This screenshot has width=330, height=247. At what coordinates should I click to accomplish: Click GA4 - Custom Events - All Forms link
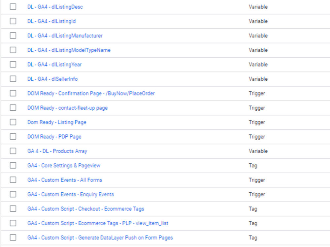click(65, 180)
